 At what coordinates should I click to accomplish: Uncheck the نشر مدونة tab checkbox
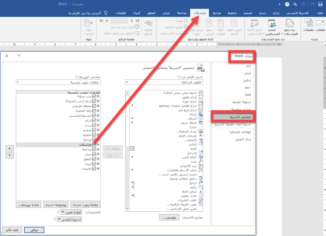pyautogui.click(x=94, y=96)
